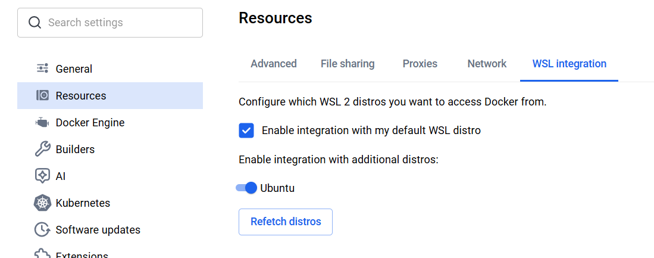Click the search magnifier icon
This screenshot has width=654, height=258.
35,23
